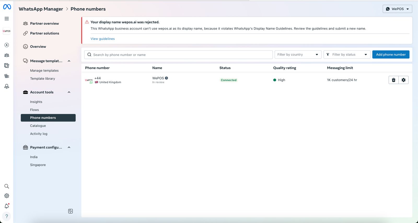Open Flows under Account tools

click(34, 110)
